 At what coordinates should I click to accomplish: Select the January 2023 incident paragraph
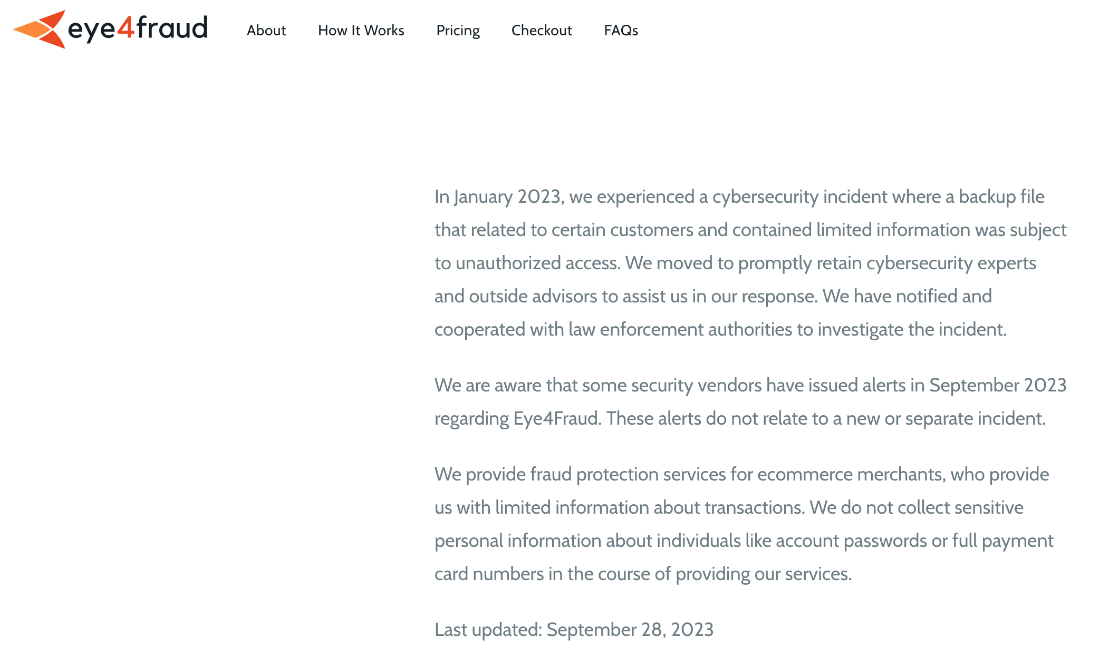click(x=749, y=262)
